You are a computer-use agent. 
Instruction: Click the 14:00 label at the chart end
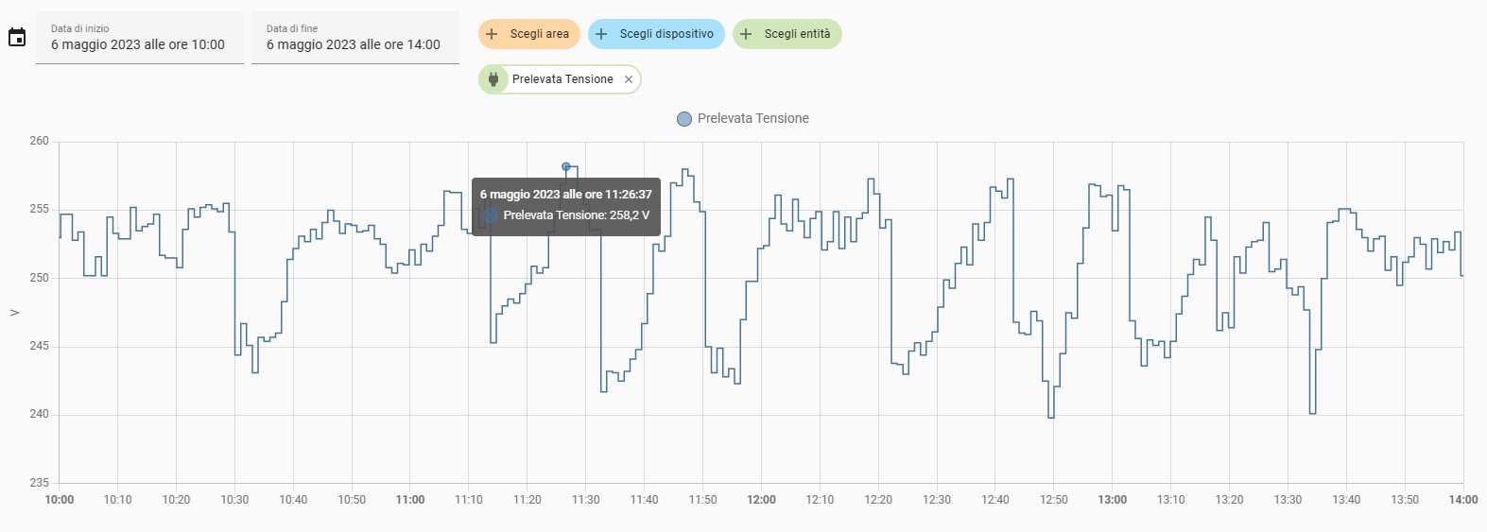click(1462, 500)
